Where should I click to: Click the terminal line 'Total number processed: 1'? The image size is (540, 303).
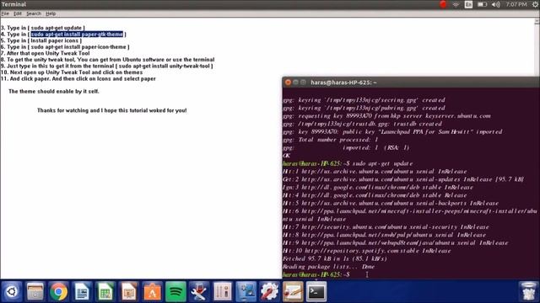(331, 140)
